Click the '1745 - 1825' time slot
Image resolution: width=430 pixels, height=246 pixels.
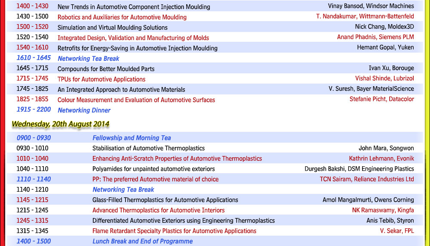pos(32,89)
